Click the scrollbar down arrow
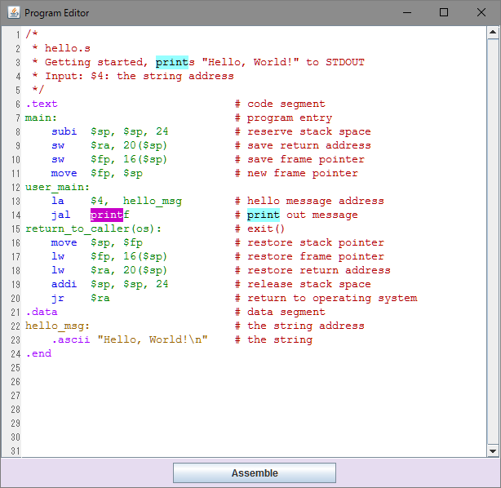Screen dimensions: 501x488 (x=493, y=450)
